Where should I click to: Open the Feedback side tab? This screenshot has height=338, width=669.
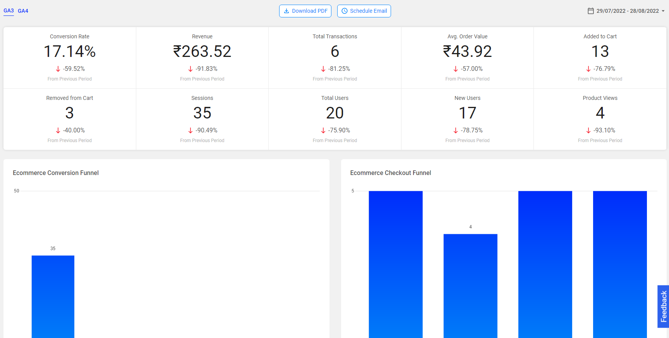[663, 307]
